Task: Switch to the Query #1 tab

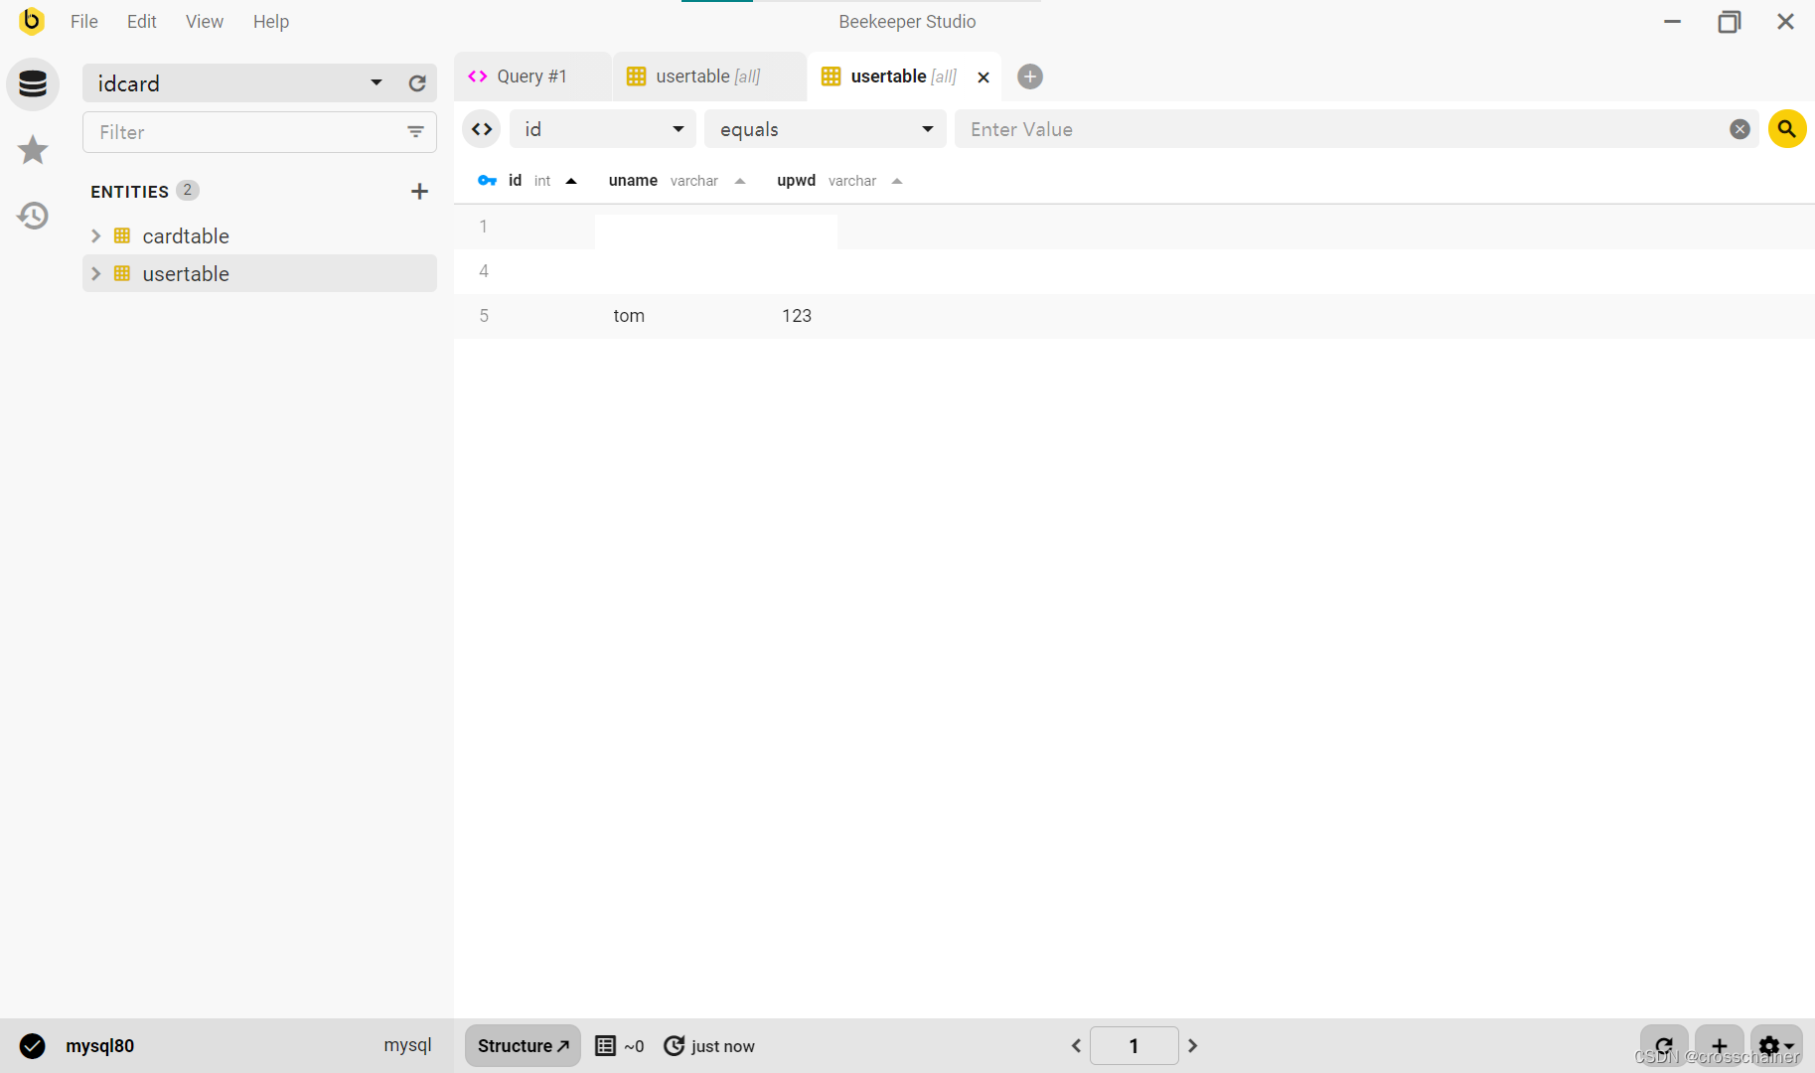Action: coord(532,77)
